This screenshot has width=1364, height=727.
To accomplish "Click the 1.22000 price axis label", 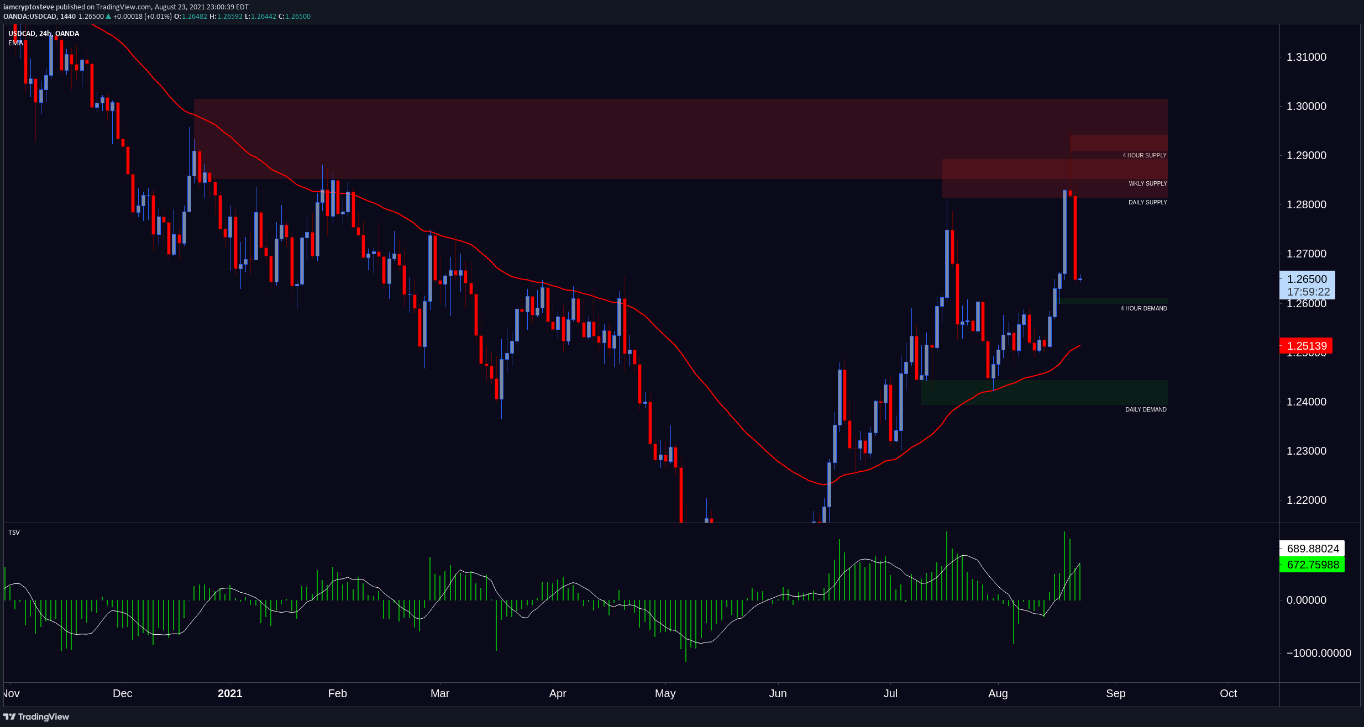I will 1307,500.
